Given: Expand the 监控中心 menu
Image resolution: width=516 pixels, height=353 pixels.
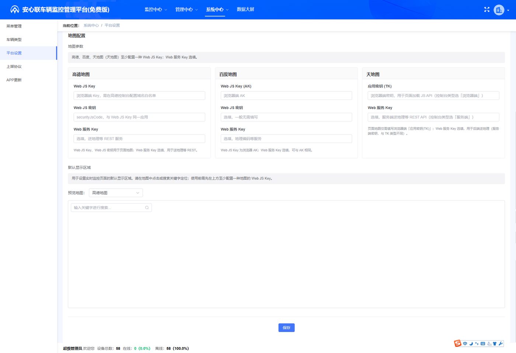Looking at the screenshot, I should [x=156, y=10].
